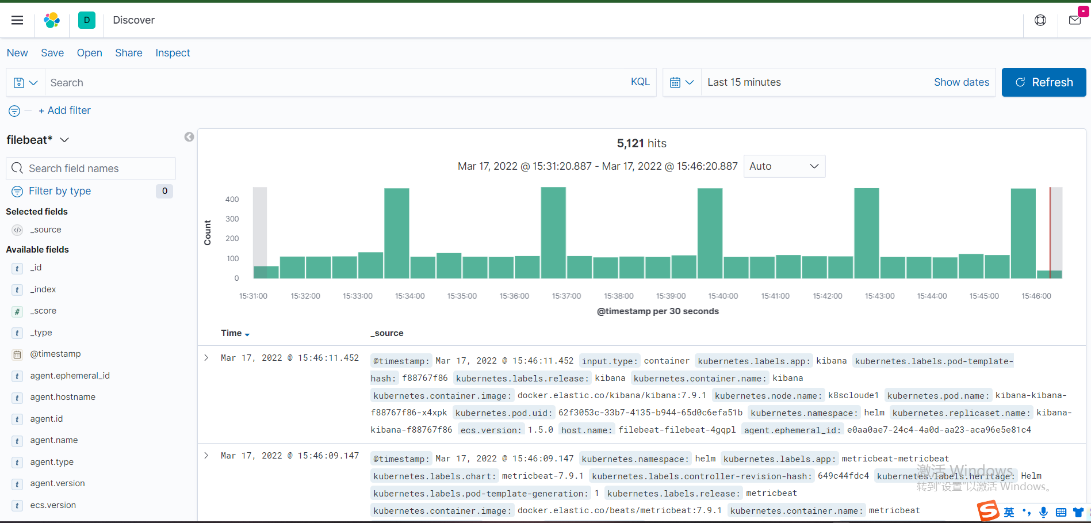Screen dimensions: 1091x523
Task: Click the _id field type icon
Action: (17, 269)
